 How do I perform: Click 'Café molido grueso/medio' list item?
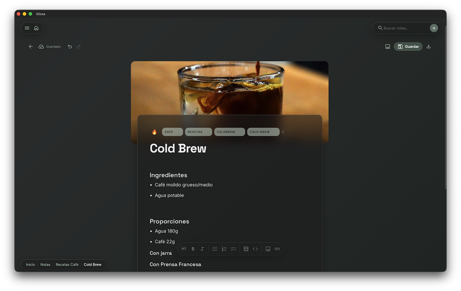pyautogui.click(x=184, y=185)
